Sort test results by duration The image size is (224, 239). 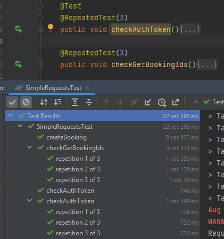57,102
